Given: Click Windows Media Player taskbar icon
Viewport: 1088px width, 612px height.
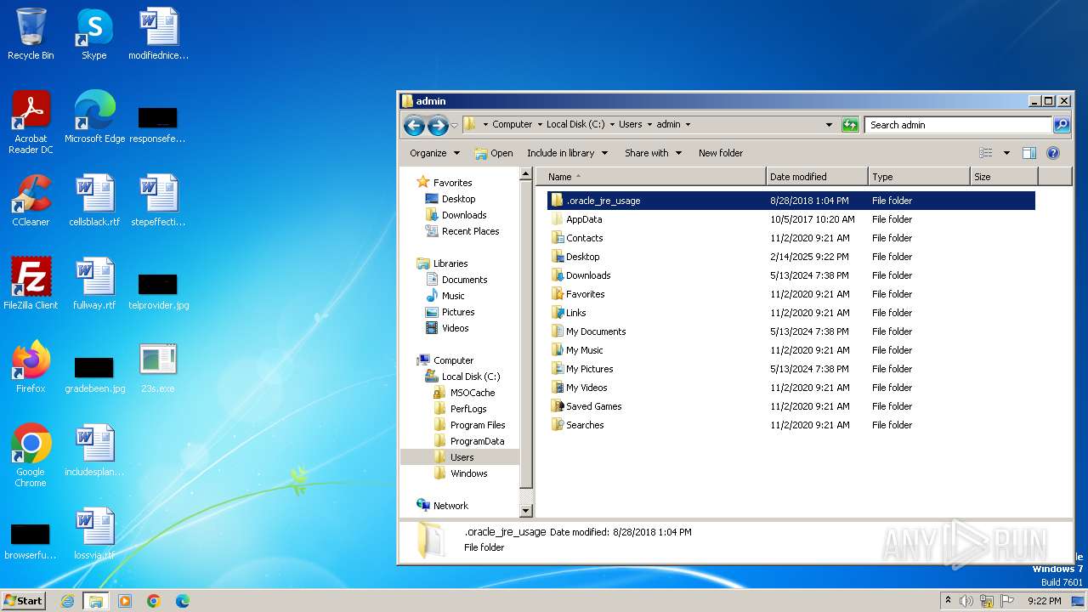Looking at the screenshot, I should [125, 601].
